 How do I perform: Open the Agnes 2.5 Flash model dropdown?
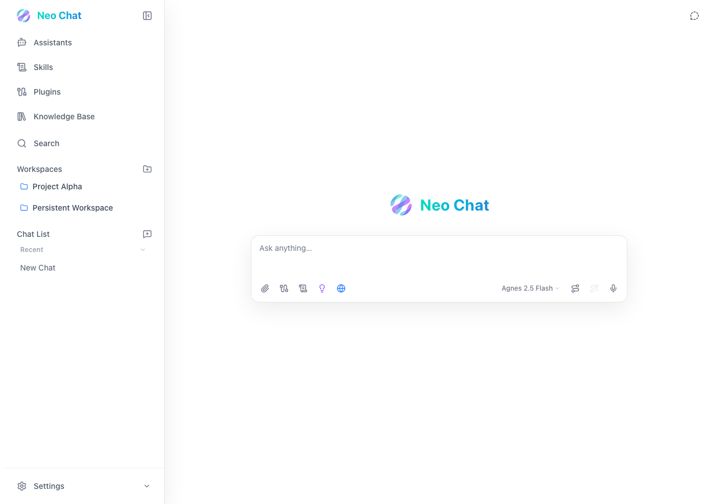tap(530, 288)
